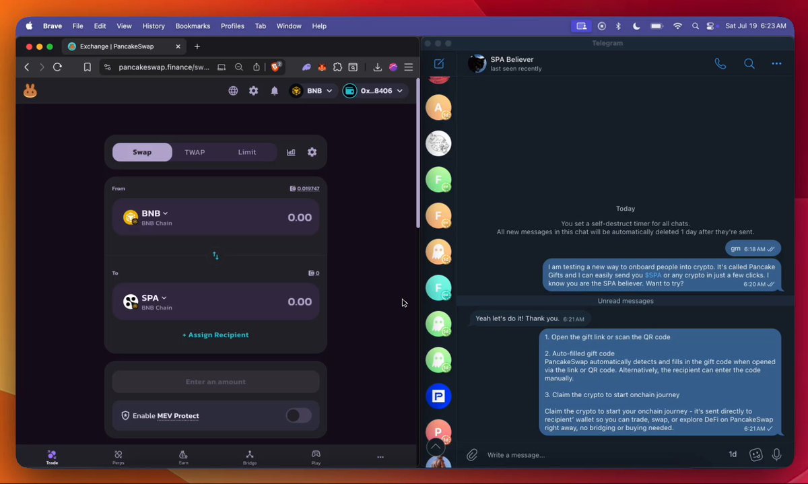This screenshot has width=808, height=484.
Task: Reload the PancakeSwap page
Action: tap(57, 67)
